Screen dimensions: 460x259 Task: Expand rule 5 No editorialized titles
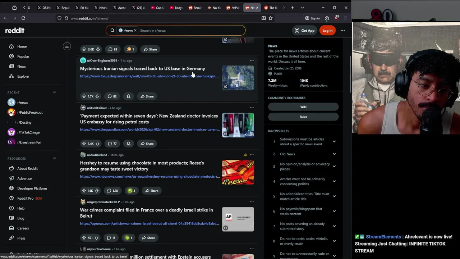[x=334, y=196]
